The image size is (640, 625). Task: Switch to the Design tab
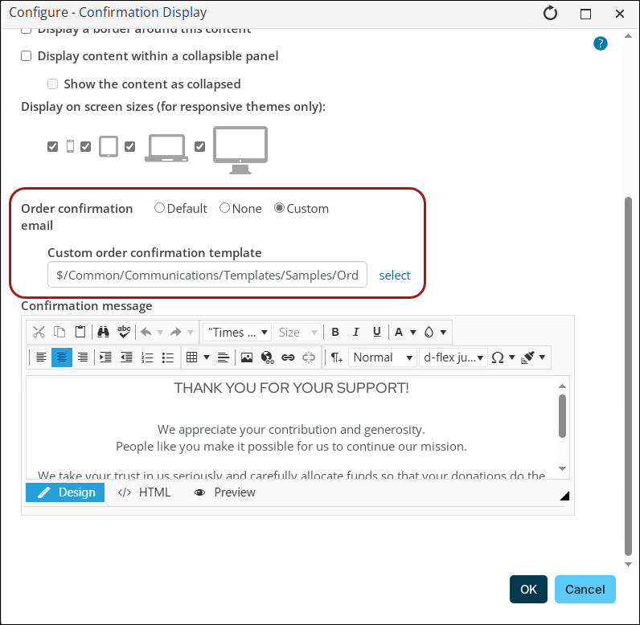65,492
